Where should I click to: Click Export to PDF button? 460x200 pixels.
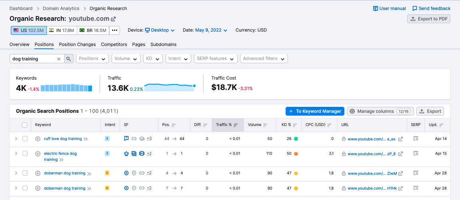(429, 19)
